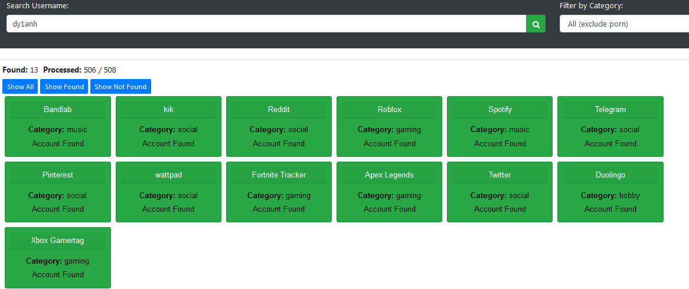Click the green search magnifier button

535,24
